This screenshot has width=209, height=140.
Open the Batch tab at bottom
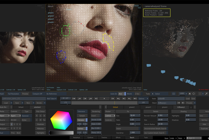(133, 138)
